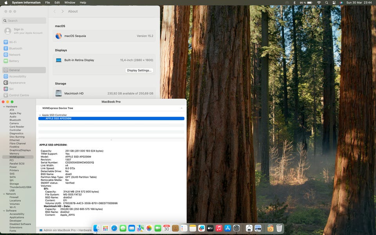Screen dimensions: 376x235
Task: Select Graphics/Displays in the hardware list
Action: (x=20, y=150)
